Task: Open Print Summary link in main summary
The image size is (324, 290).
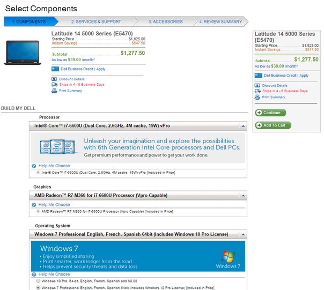Action: pos(70,91)
